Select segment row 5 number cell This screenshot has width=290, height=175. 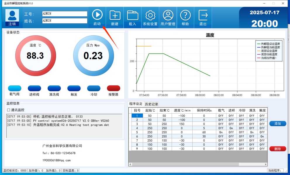coord(137,132)
